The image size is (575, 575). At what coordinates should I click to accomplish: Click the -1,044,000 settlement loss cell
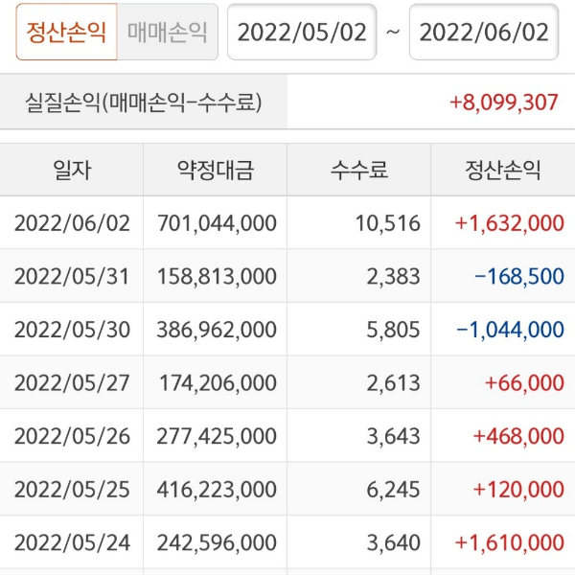pos(510,330)
